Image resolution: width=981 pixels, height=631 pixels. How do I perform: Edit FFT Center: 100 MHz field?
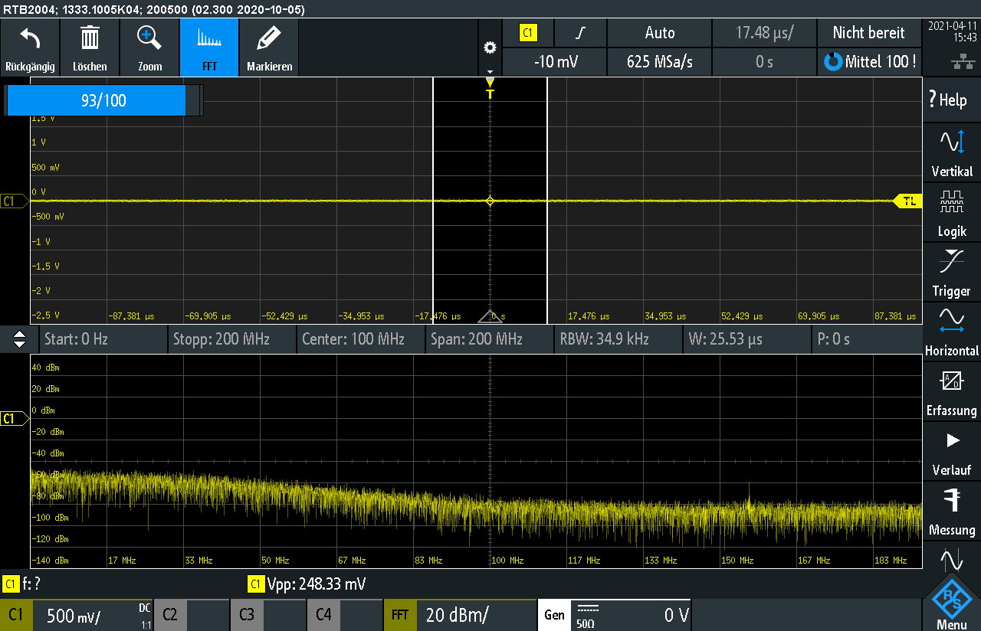tap(360, 338)
